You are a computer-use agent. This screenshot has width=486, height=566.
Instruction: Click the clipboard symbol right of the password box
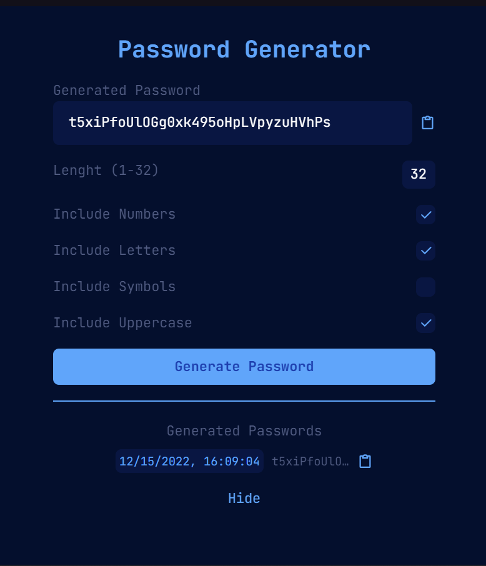[x=427, y=122]
